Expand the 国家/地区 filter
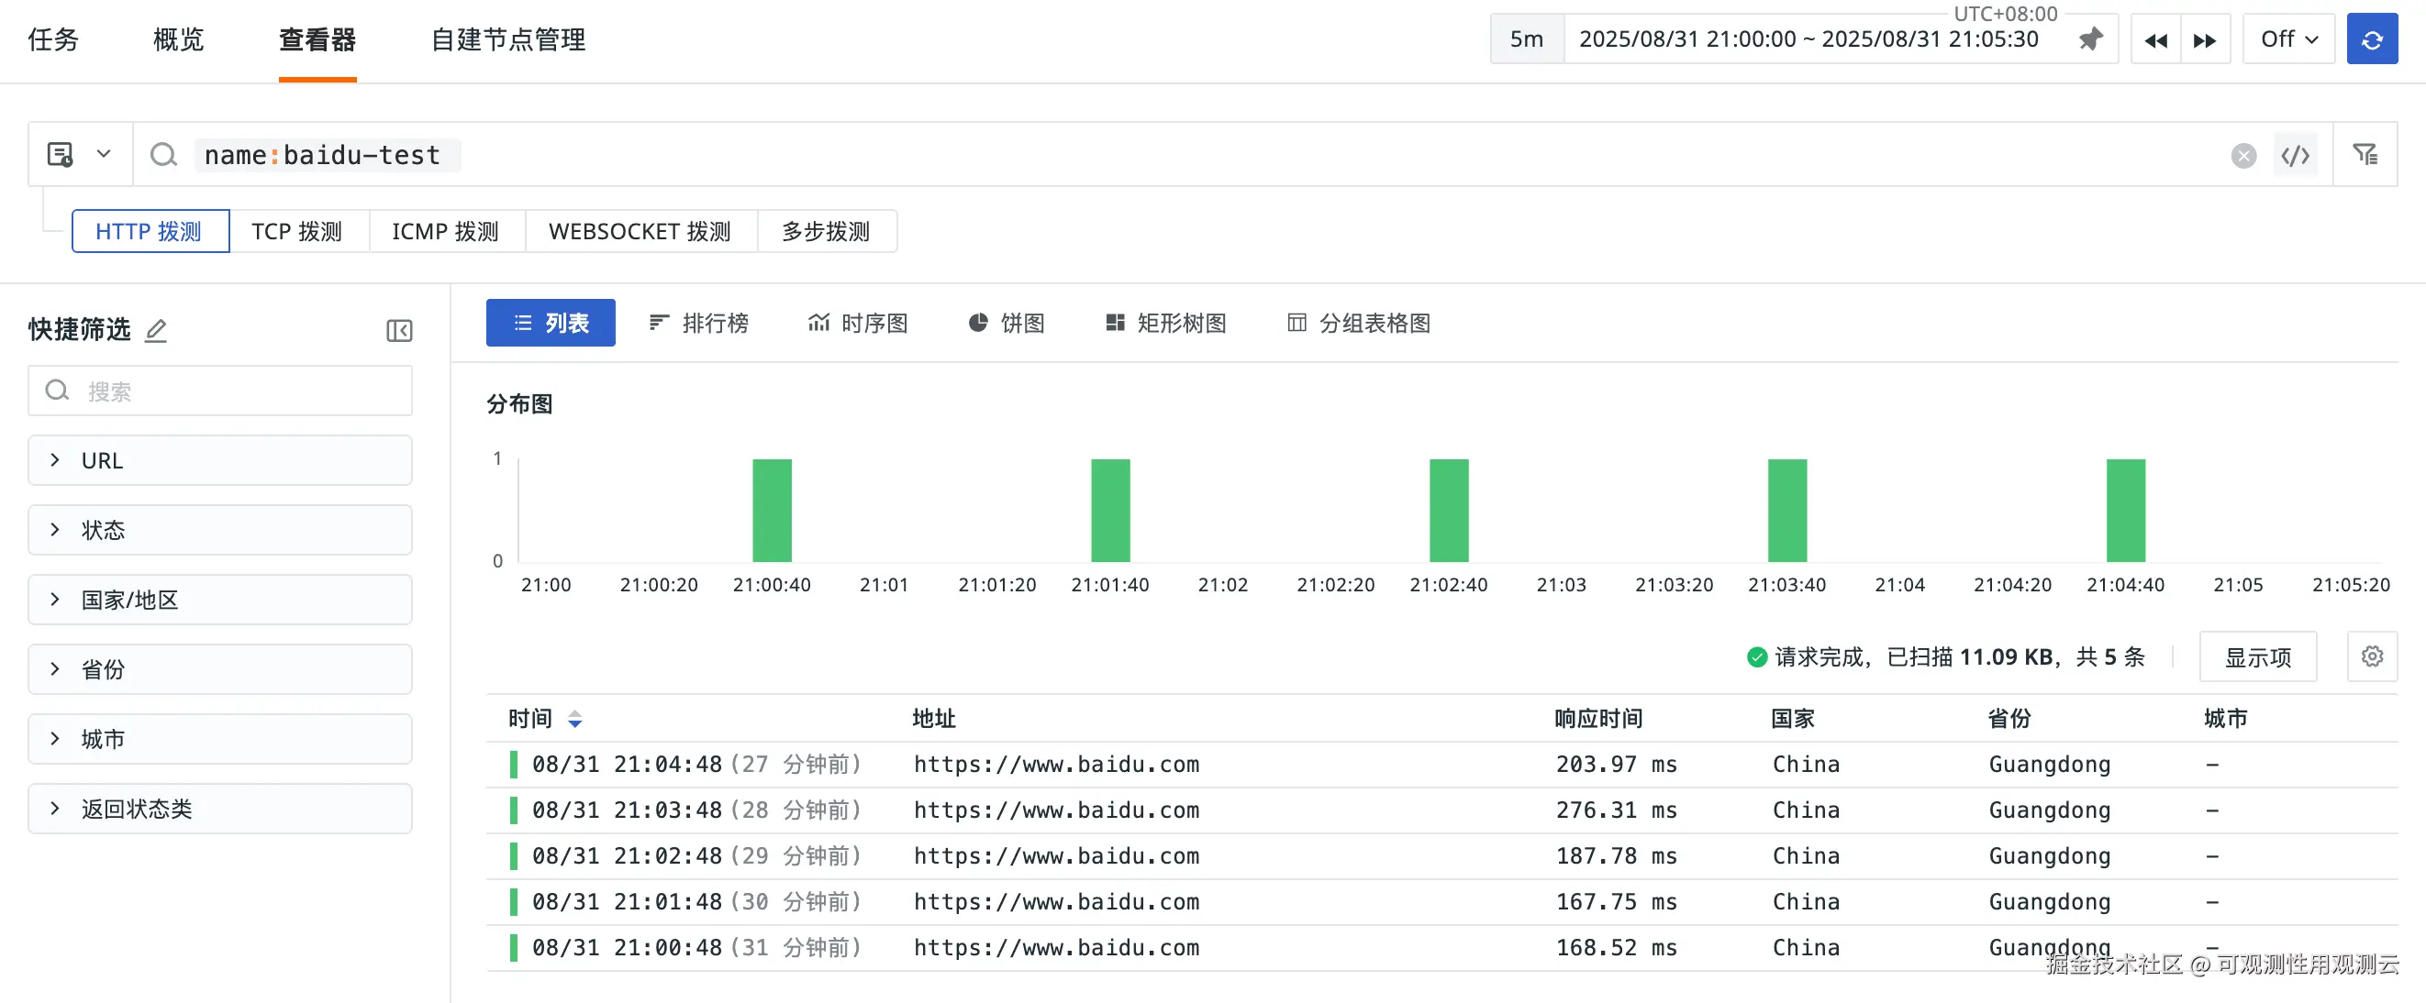The width and height of the screenshot is (2426, 1003). pos(220,600)
